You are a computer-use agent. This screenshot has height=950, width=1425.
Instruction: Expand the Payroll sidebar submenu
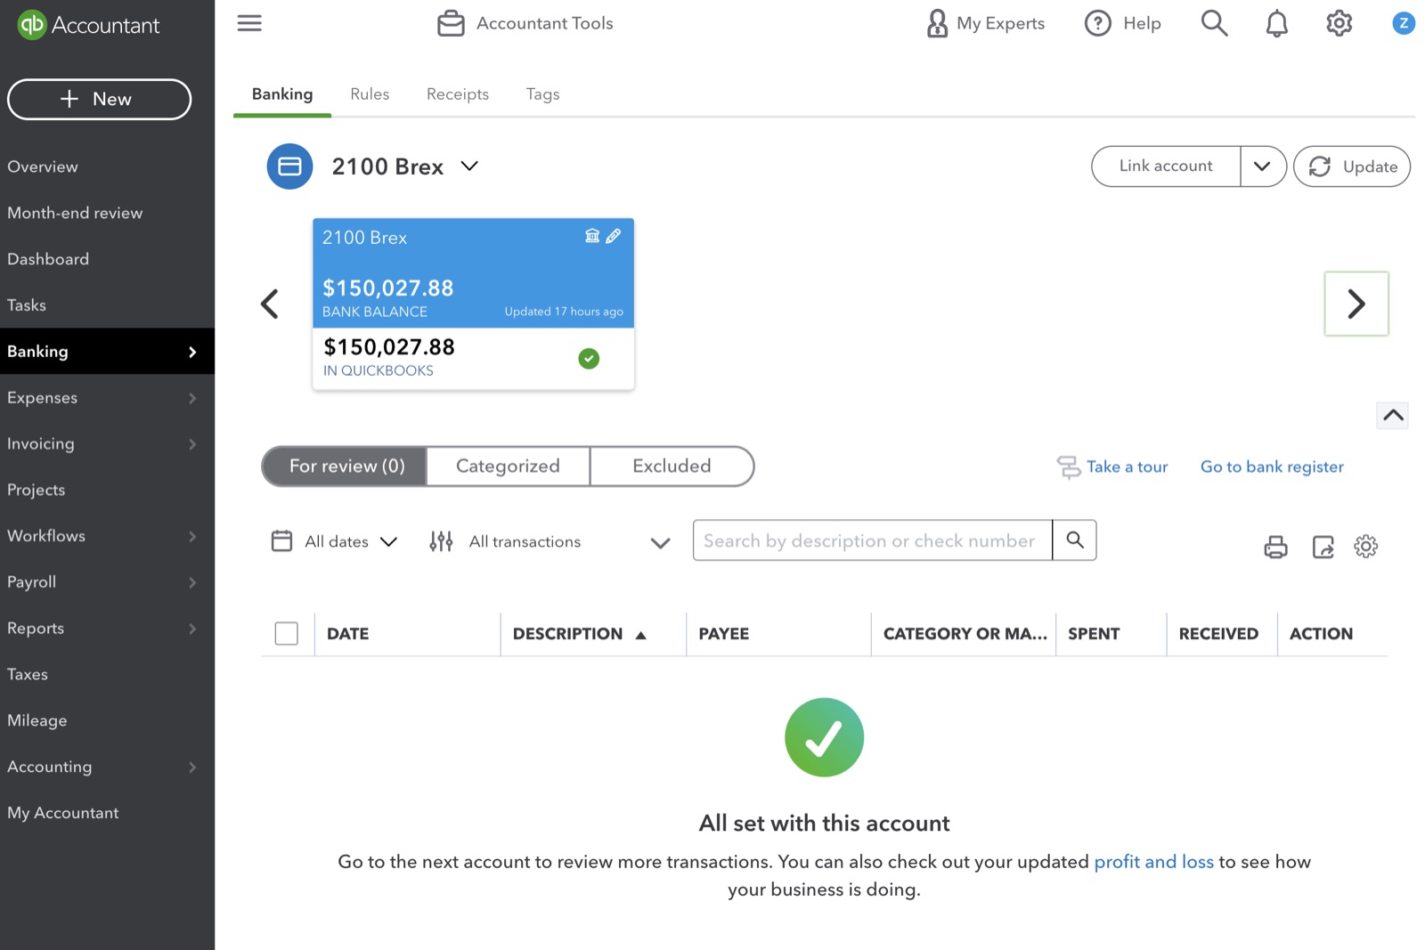tap(192, 582)
